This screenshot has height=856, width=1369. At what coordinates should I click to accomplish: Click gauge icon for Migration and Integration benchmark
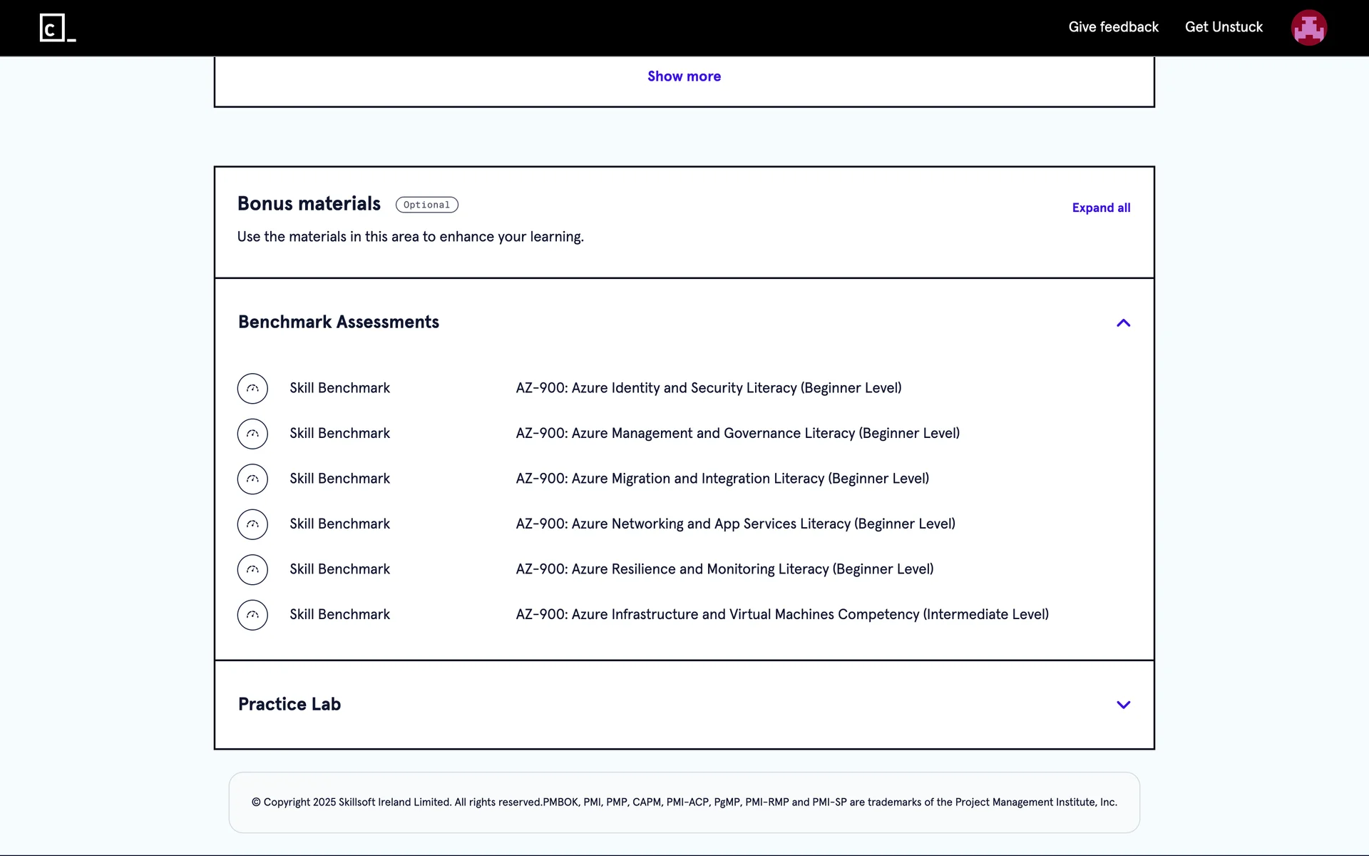click(252, 479)
